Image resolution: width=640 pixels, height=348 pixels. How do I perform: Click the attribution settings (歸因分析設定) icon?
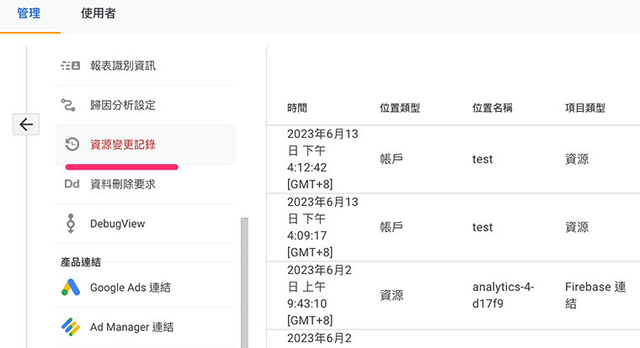point(71,105)
